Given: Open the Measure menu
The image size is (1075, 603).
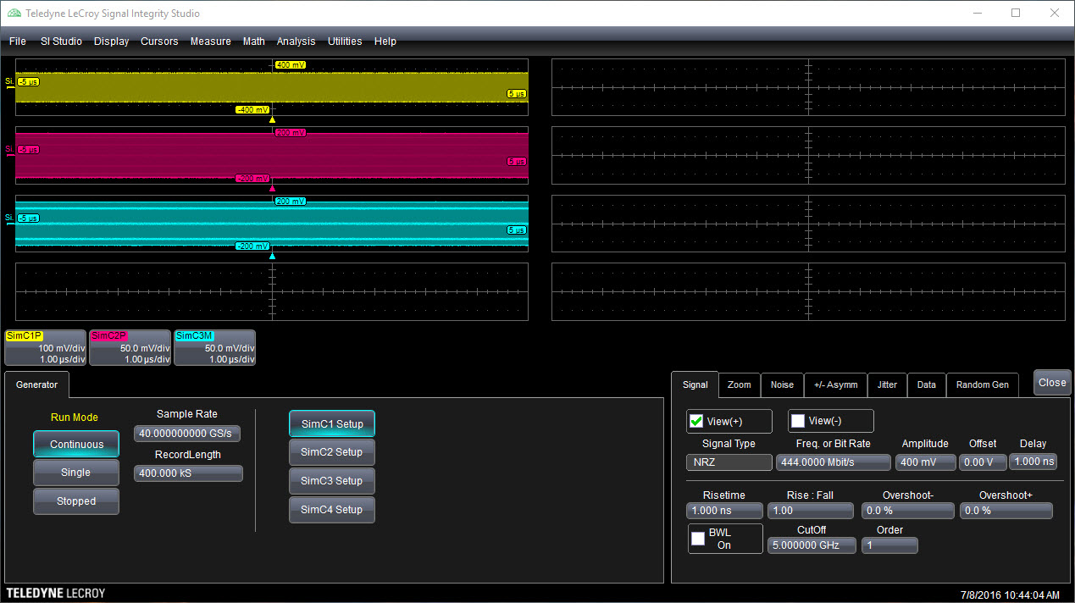Looking at the screenshot, I should click(211, 41).
